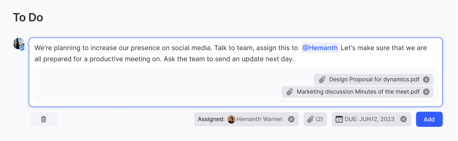Remove Marketing discussion Minutes attachment
Screen dimensions: 458x141
click(x=426, y=92)
